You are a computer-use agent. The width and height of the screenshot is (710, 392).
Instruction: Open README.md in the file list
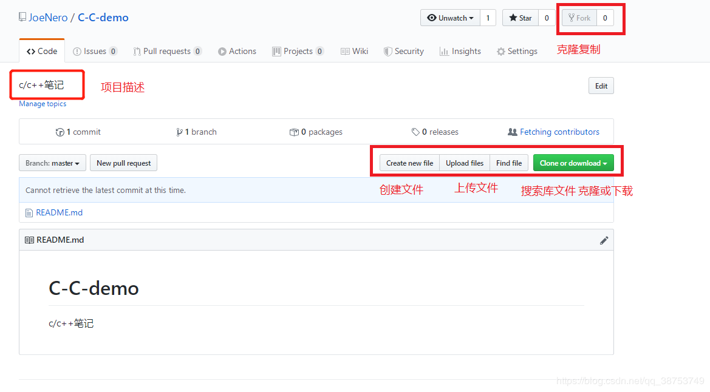click(60, 212)
